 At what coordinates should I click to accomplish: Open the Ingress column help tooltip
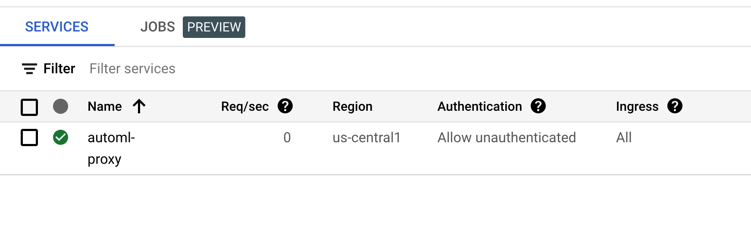pos(675,106)
